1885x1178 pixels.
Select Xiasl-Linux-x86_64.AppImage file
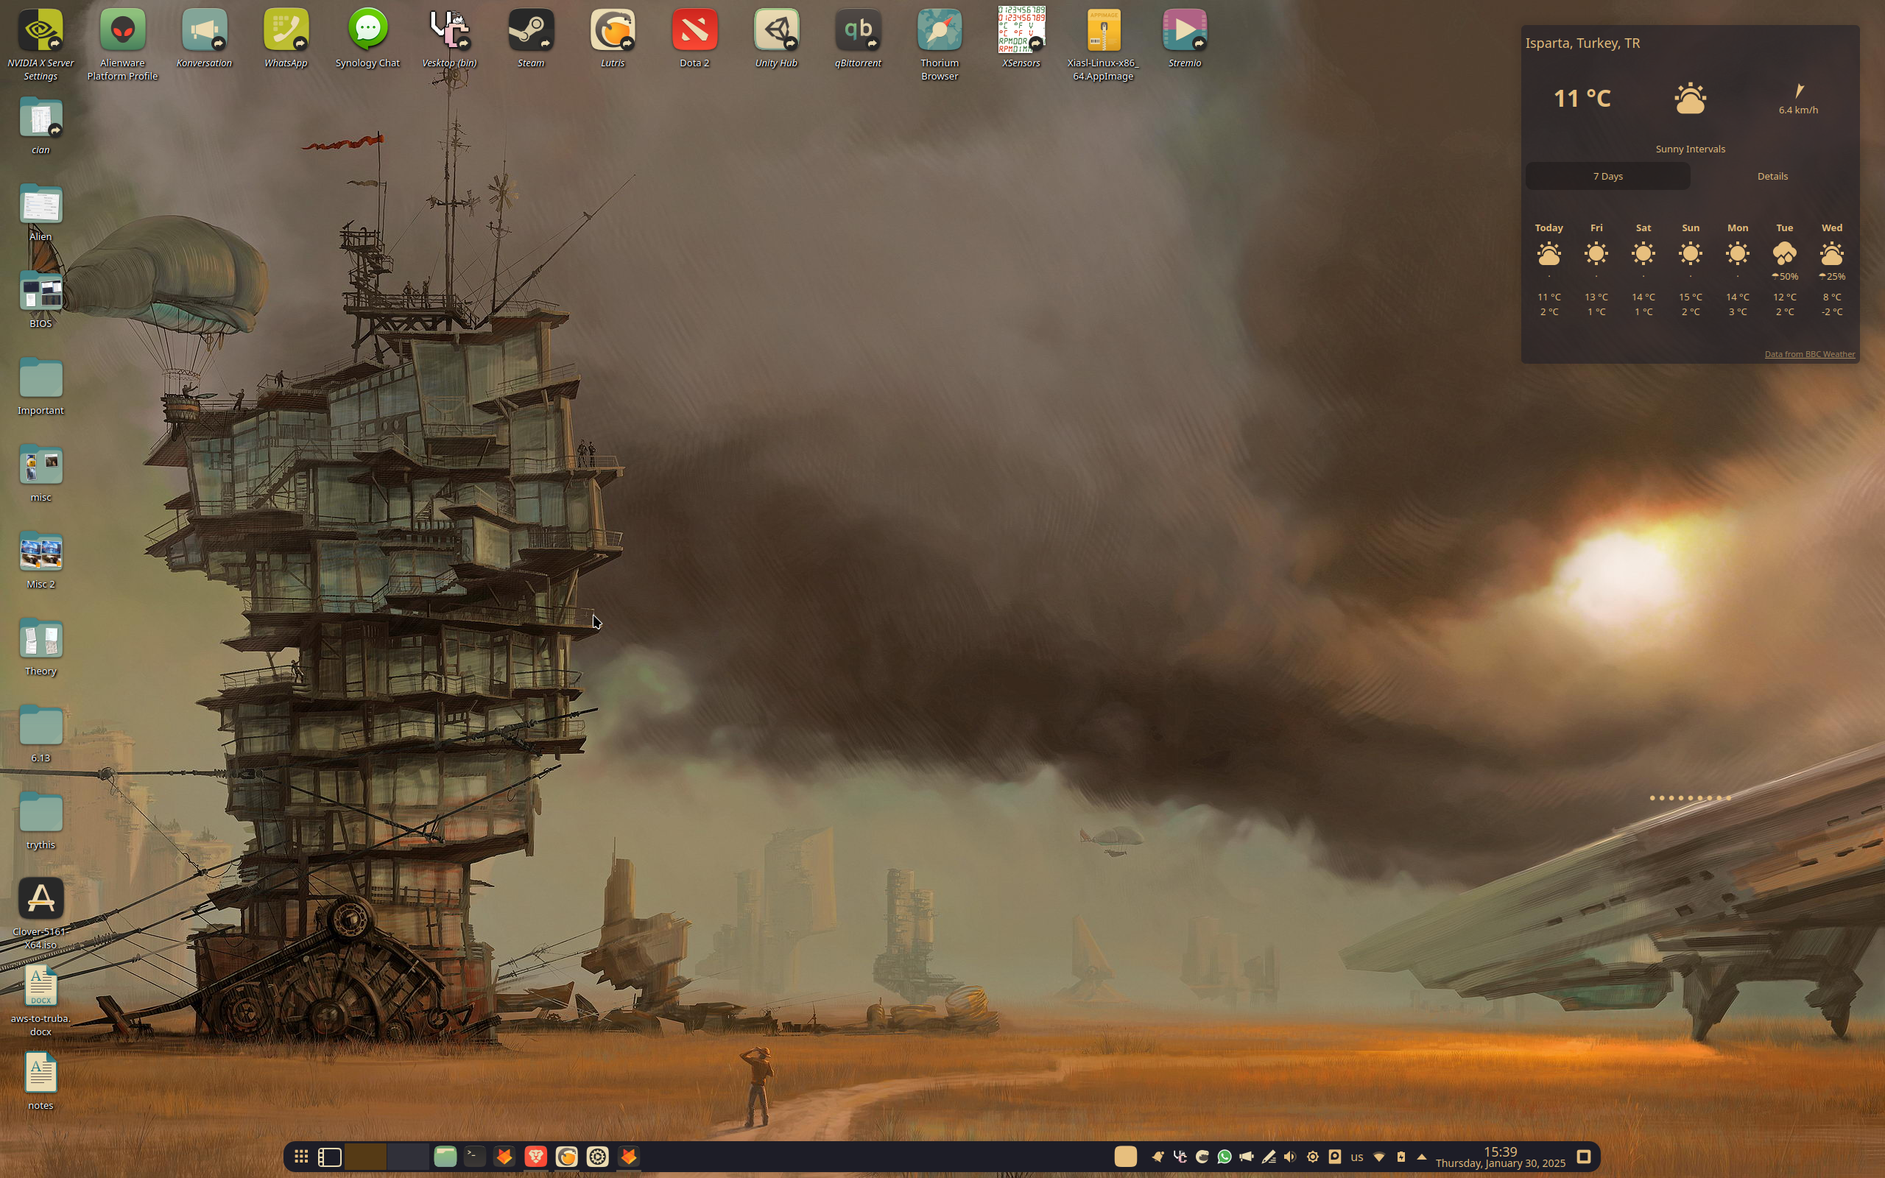[1104, 44]
